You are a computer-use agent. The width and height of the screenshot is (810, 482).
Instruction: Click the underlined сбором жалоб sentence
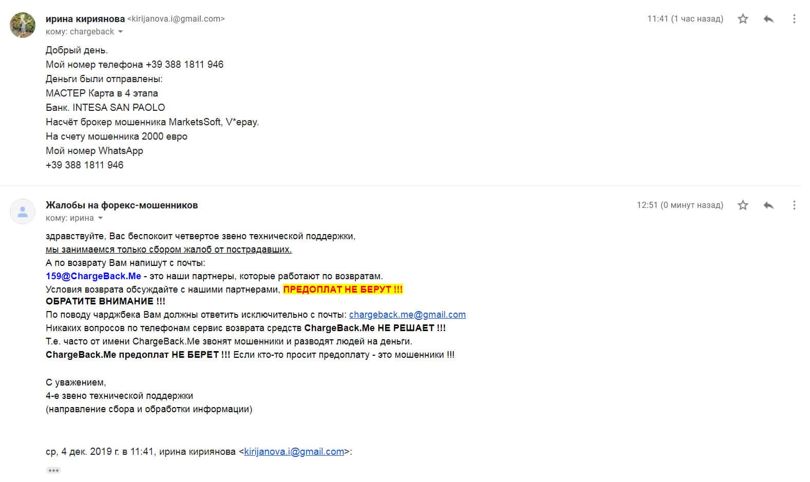pos(168,249)
